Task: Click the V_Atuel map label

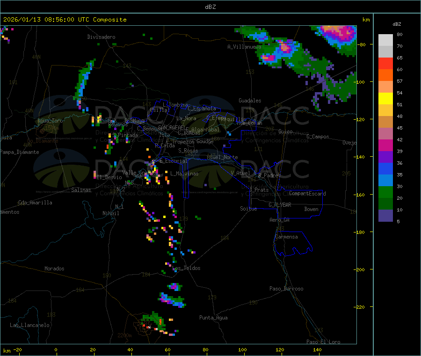Action: (240, 173)
